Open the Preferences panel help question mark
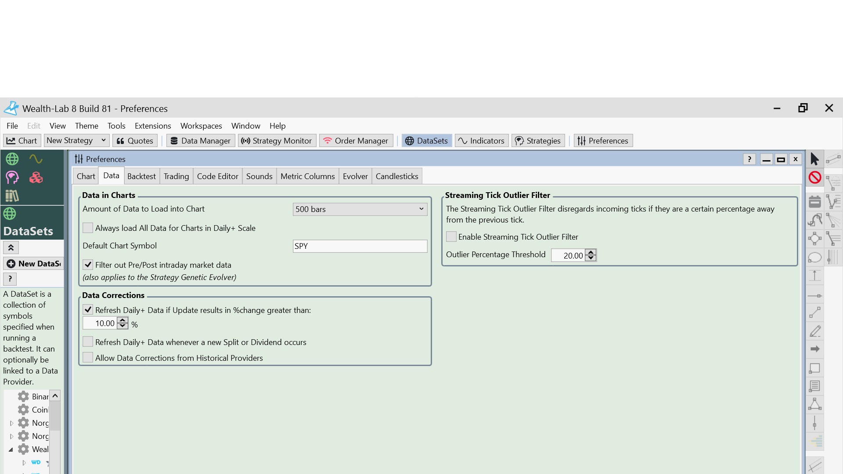Image resolution: width=843 pixels, height=474 pixels. coord(749,159)
